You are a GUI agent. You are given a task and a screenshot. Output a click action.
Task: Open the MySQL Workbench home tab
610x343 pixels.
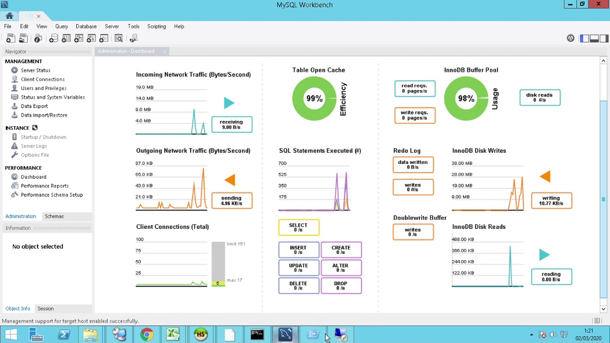click(x=10, y=16)
